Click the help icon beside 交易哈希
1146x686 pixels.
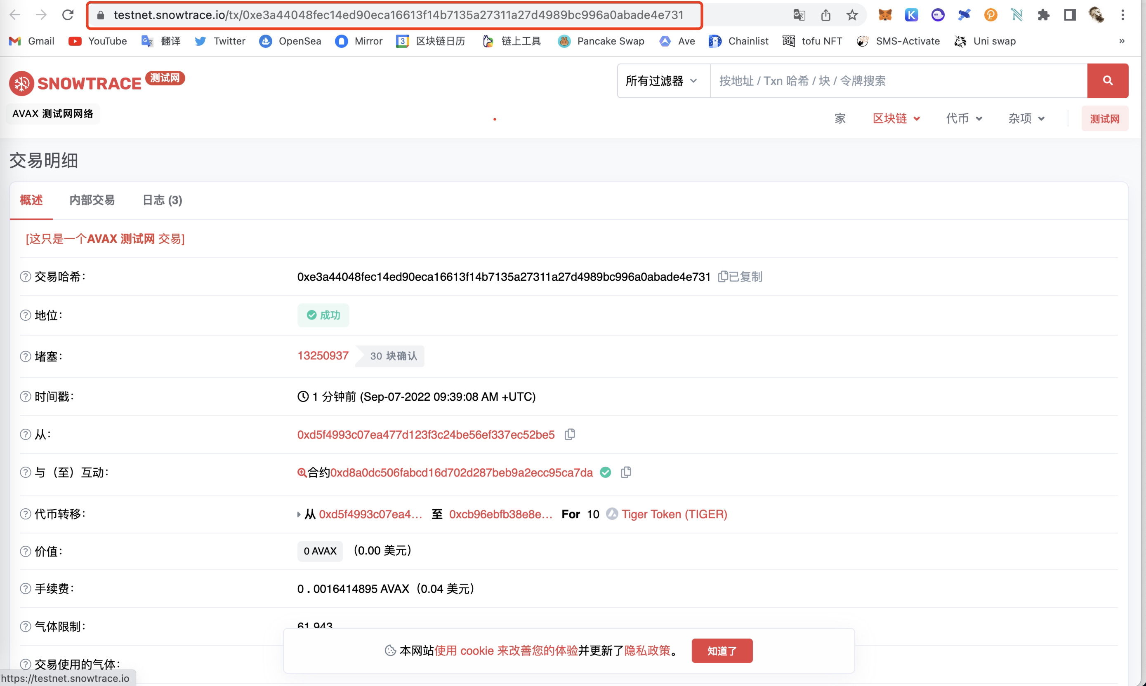(26, 277)
